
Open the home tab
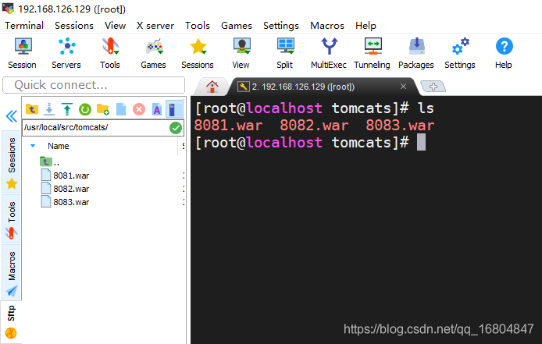(x=212, y=87)
